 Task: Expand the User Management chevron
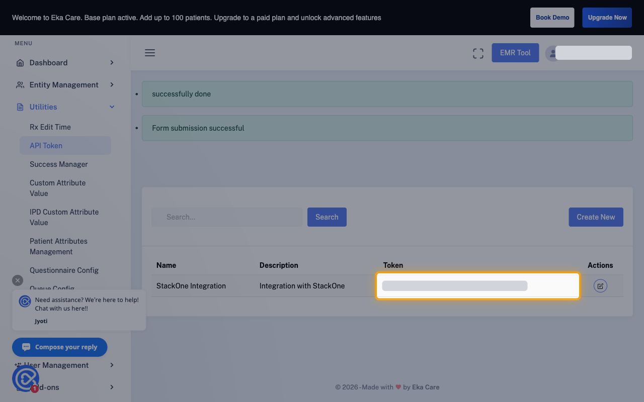pos(112,365)
